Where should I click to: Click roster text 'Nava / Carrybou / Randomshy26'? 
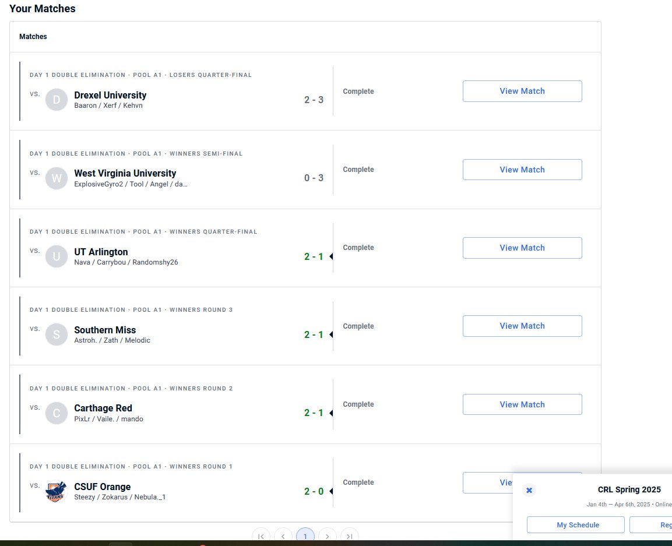[x=126, y=262]
